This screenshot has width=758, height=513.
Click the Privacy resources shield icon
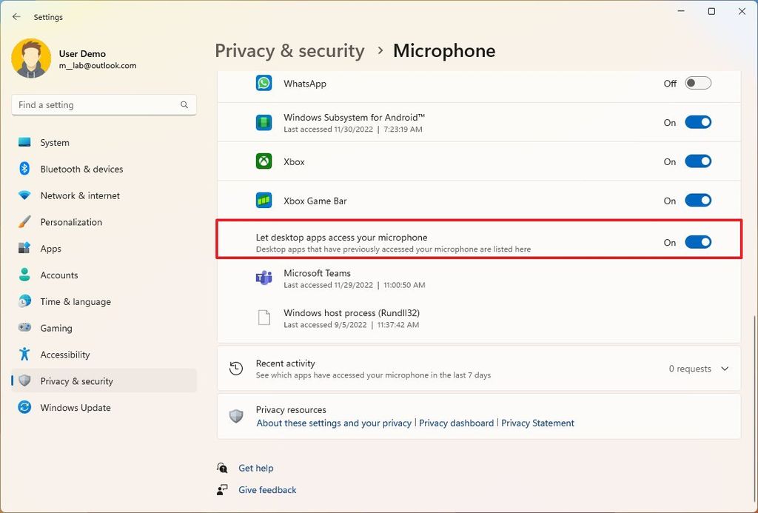237,415
